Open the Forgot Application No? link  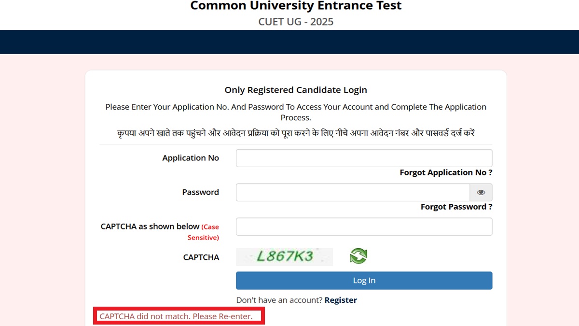446,172
